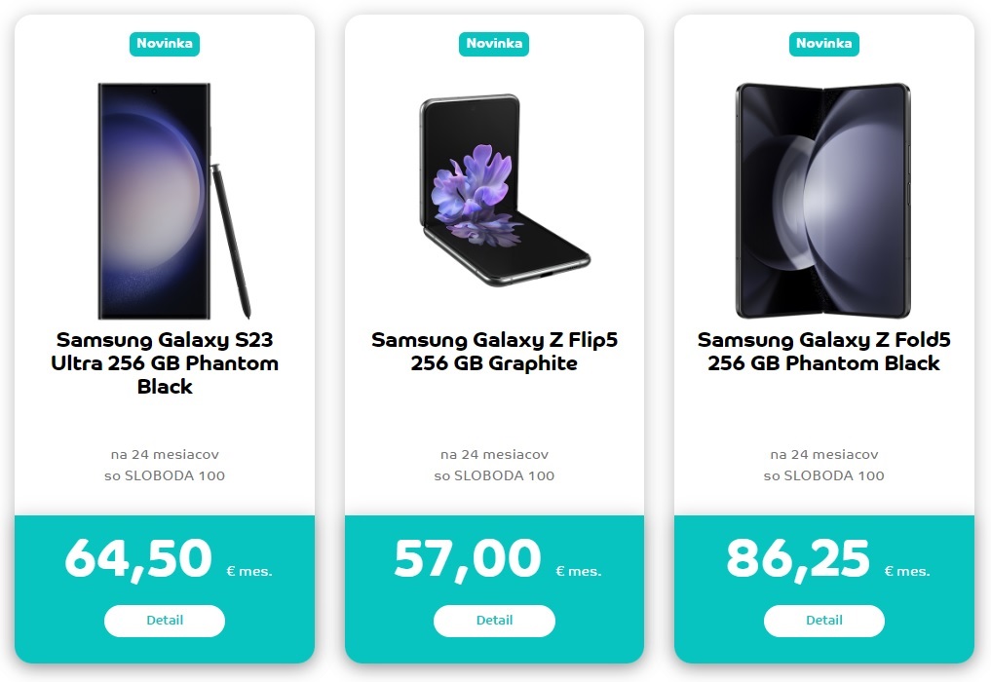Select the Galaxy Z Flip5 Graphite product photo
991x682 pixels.
pyautogui.click(x=502, y=191)
